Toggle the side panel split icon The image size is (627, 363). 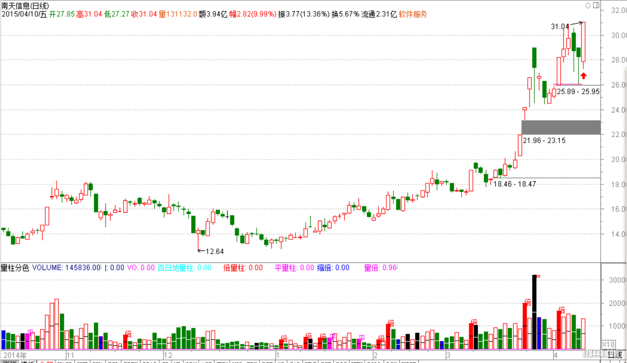(596, 5)
